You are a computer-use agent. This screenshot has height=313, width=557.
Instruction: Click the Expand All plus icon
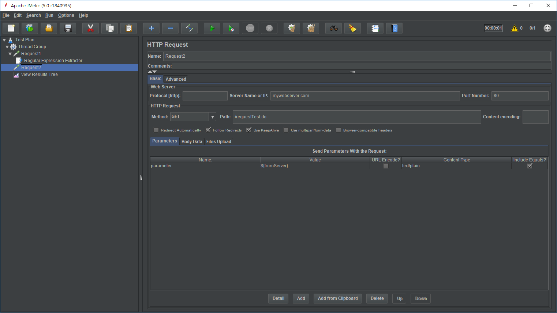[x=151, y=28]
